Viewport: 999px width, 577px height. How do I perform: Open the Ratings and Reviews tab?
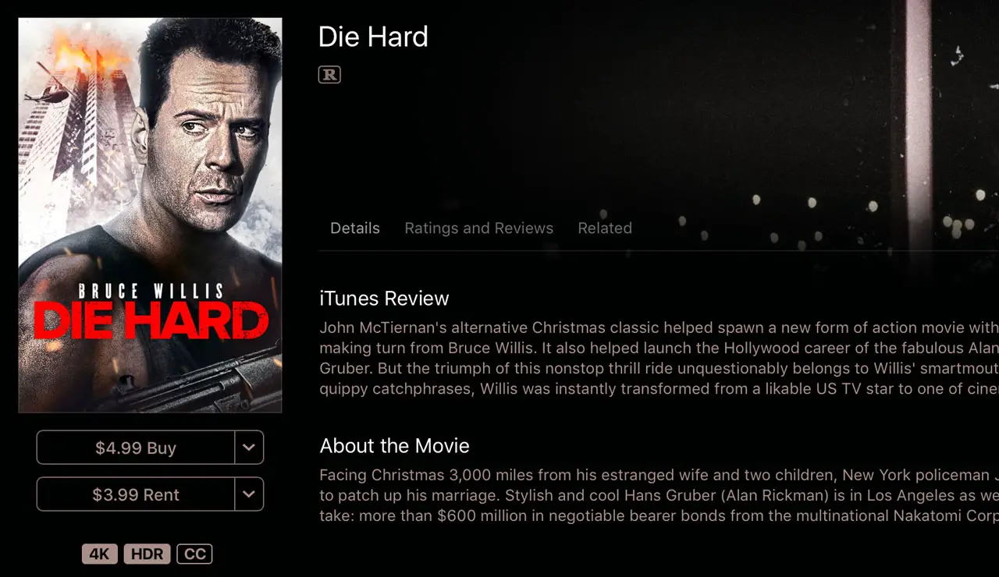pos(478,228)
